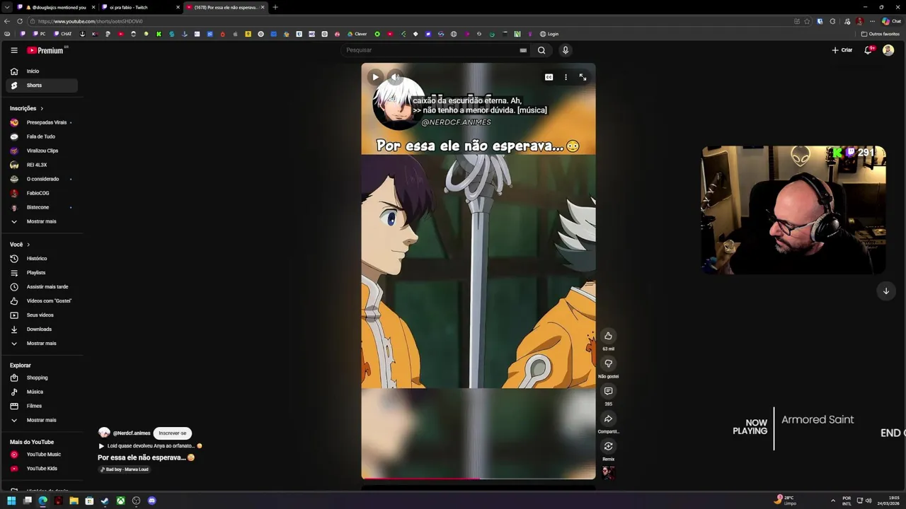Open the REI 4L3X channel
Screen dimensions: 906x509
(x=41, y=165)
